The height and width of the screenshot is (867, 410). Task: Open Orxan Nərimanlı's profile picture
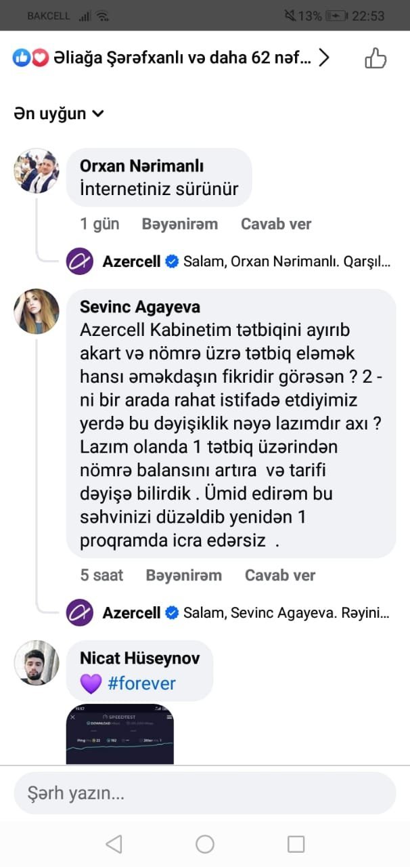(37, 171)
